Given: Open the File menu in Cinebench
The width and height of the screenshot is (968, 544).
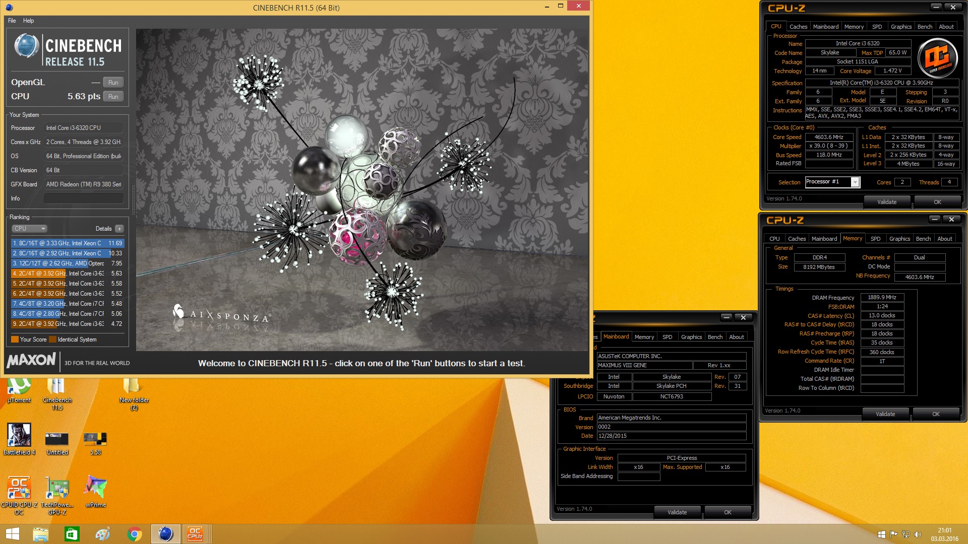Looking at the screenshot, I should tap(12, 21).
